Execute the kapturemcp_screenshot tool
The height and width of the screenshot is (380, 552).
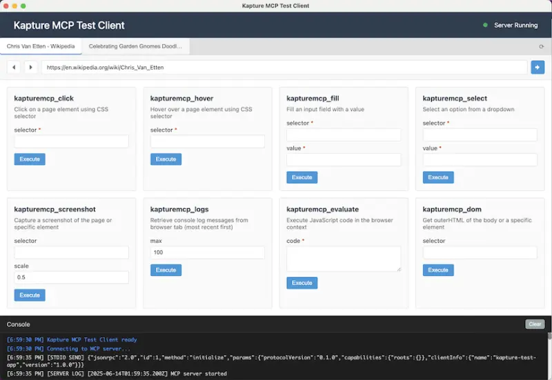[30, 295]
